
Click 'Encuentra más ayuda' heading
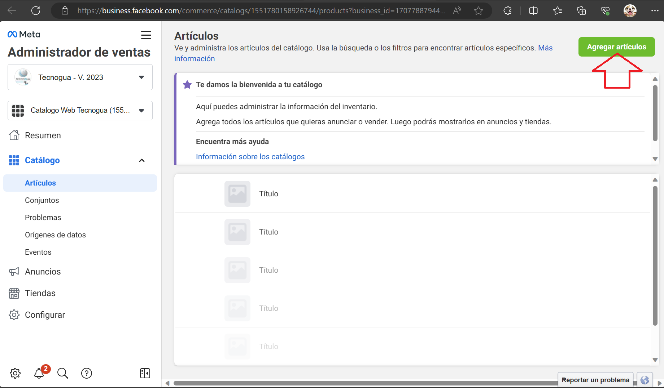pos(232,142)
